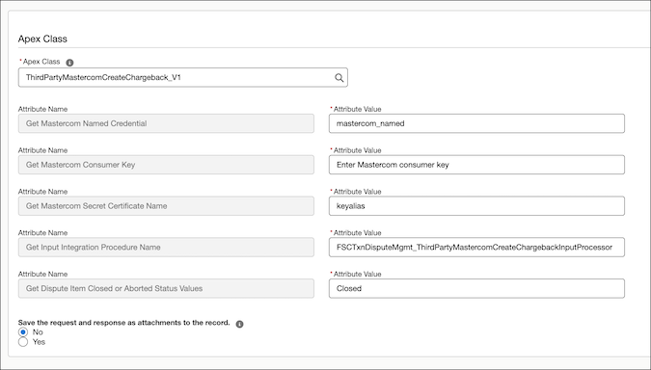Edit the FSCTxnDisputeMgmt input processor value field
651x370 pixels.
point(476,248)
